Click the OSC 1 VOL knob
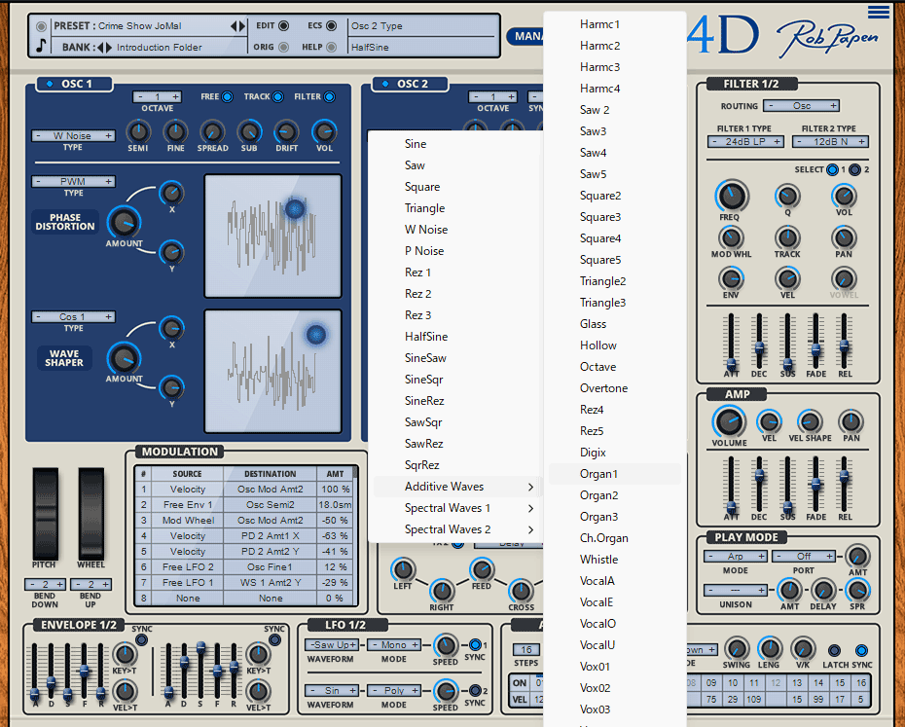 [x=324, y=131]
